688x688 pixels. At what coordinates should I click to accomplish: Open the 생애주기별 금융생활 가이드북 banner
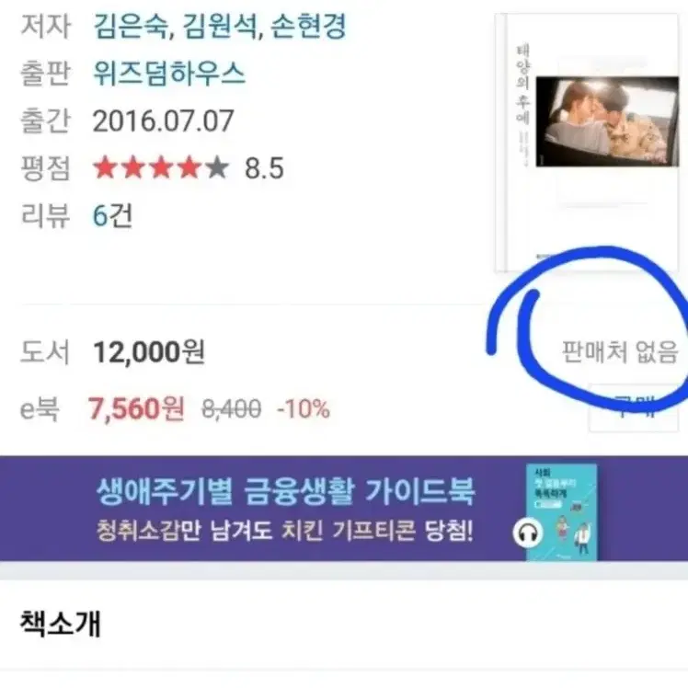[x=344, y=509]
